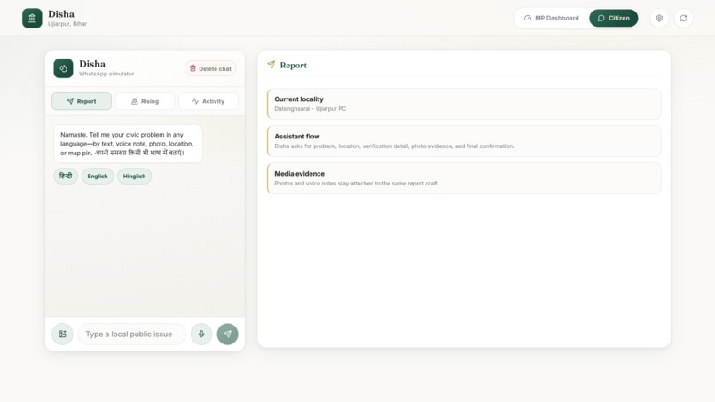Send the message with paper plane button
The image size is (715, 402).
tap(228, 334)
